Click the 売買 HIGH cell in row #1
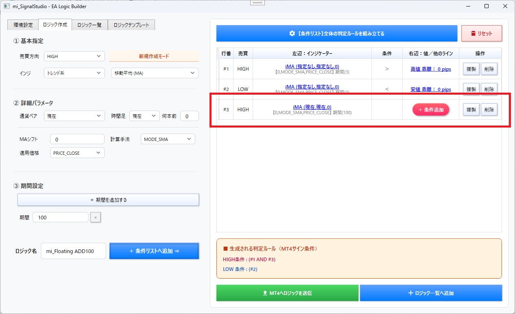The image size is (515, 314). (243, 69)
